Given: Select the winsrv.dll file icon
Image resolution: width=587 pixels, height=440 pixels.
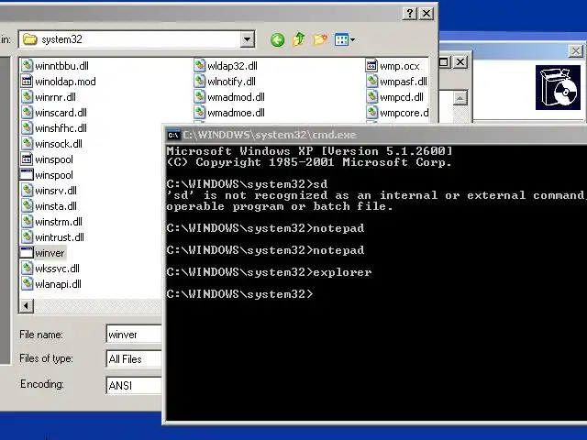Looking at the screenshot, I should click(27, 191).
